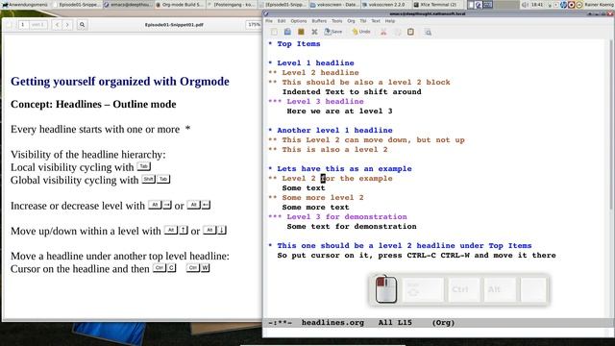Click the magnifier search icon in the PDF viewer

click(82, 25)
